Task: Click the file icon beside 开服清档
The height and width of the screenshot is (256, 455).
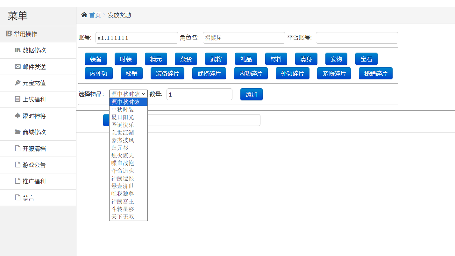Action: (x=18, y=149)
